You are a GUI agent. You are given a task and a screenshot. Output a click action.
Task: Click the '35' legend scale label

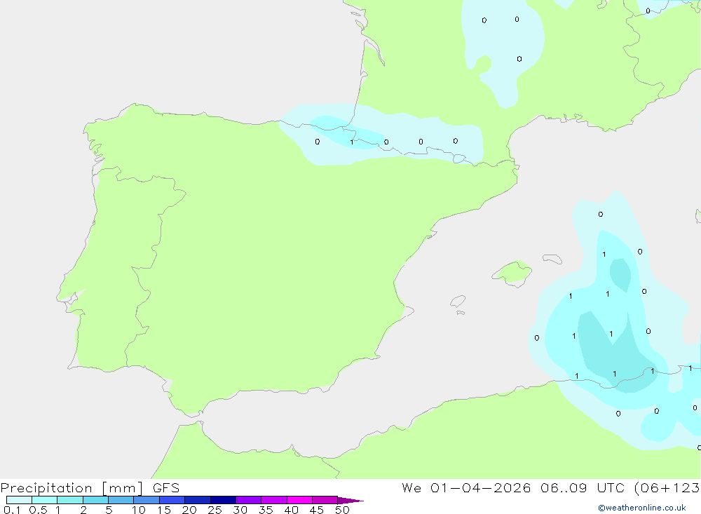(x=266, y=510)
